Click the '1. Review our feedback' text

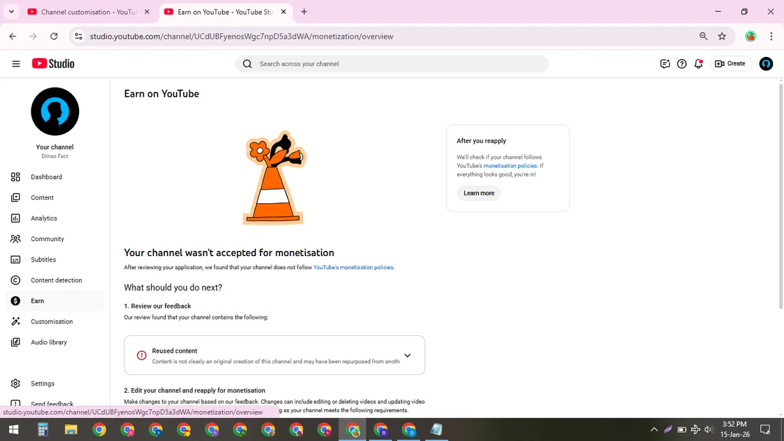(x=157, y=306)
